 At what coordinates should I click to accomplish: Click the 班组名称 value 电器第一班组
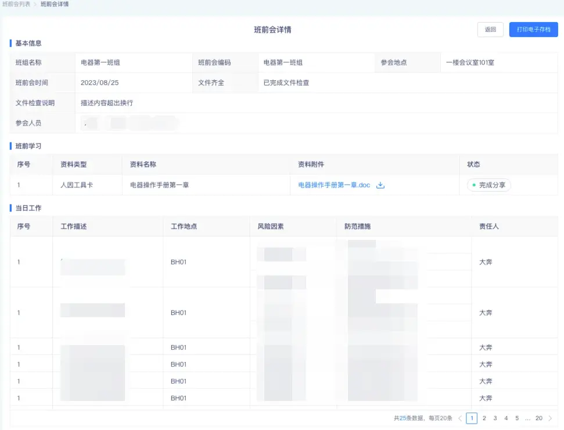point(100,63)
